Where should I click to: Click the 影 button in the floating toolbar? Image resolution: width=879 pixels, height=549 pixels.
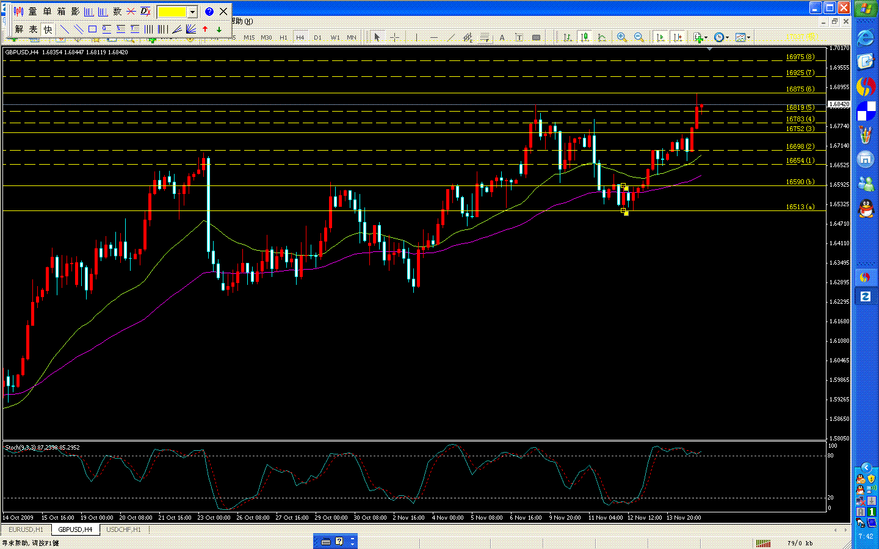pyautogui.click(x=75, y=12)
